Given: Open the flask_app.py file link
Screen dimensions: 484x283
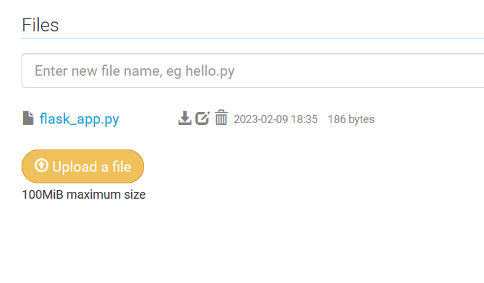Looking at the screenshot, I should pyautogui.click(x=79, y=119).
